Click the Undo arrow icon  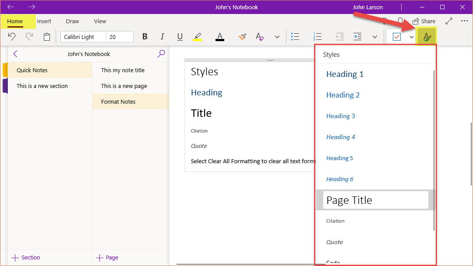click(x=12, y=37)
